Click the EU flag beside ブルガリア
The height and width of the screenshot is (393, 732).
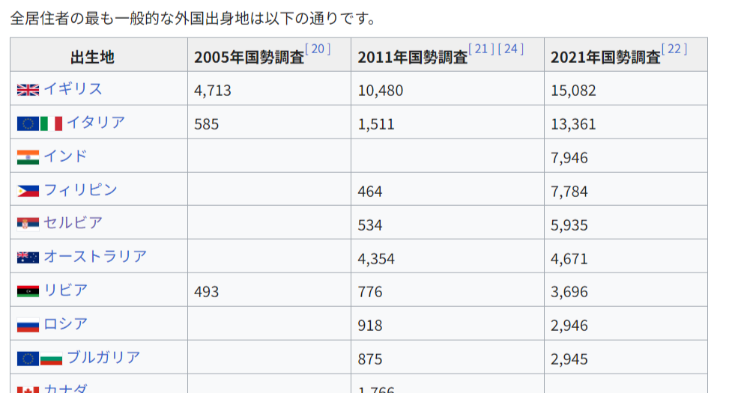[28, 359]
